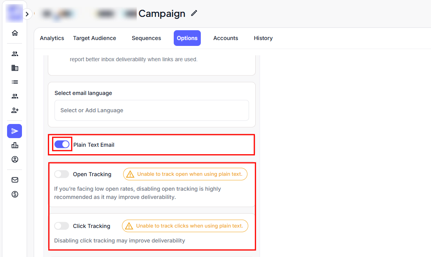Open the Analytics tab
Image resolution: width=431 pixels, height=257 pixels.
click(x=52, y=38)
